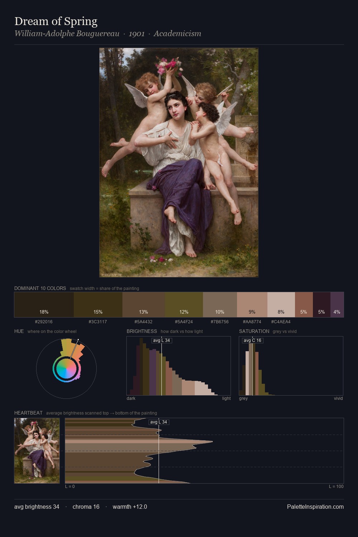Click the 'dark' label under the brightness chart
Screen dimensions: 358x537
click(x=131, y=398)
